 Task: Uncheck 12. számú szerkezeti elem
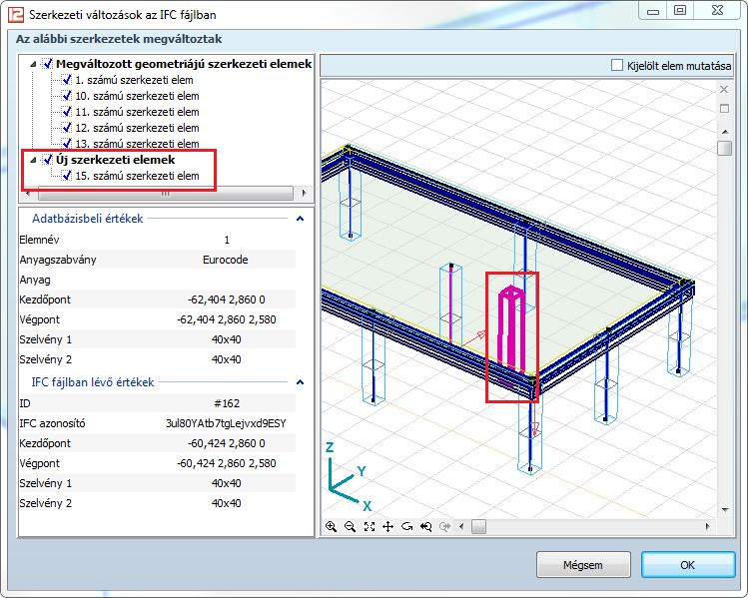pos(67,128)
